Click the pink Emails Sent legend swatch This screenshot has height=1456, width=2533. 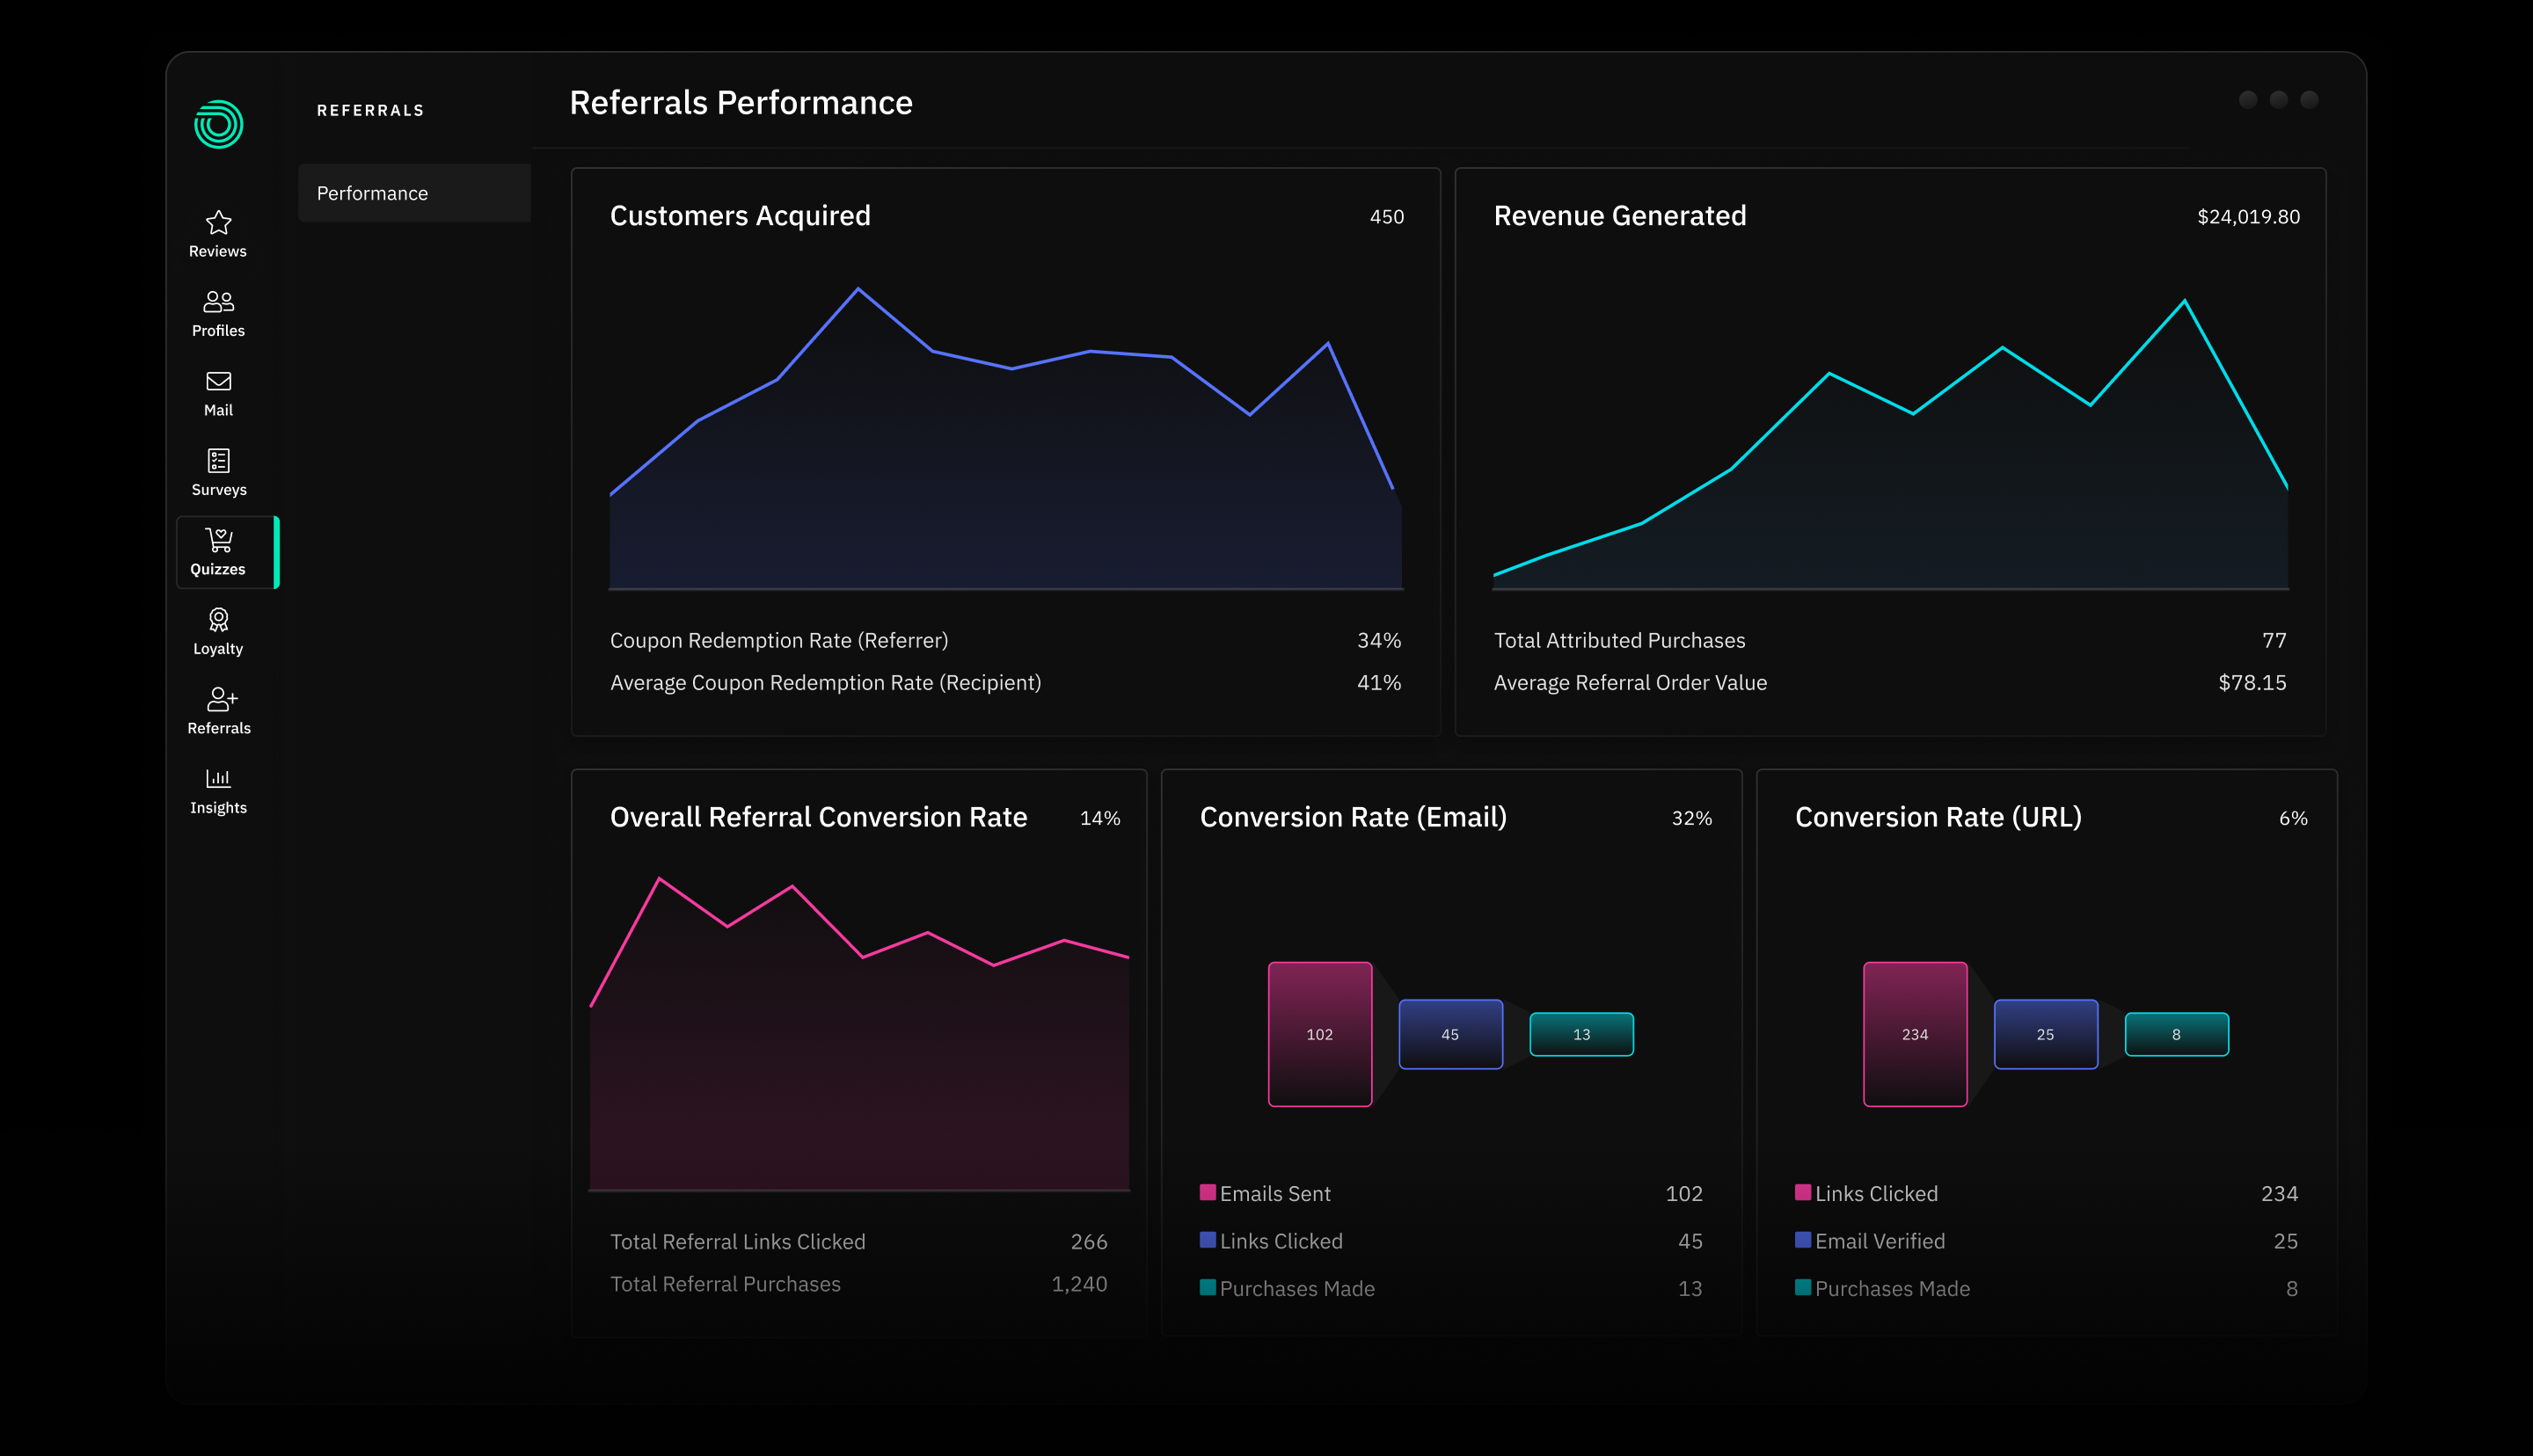tap(1208, 1191)
